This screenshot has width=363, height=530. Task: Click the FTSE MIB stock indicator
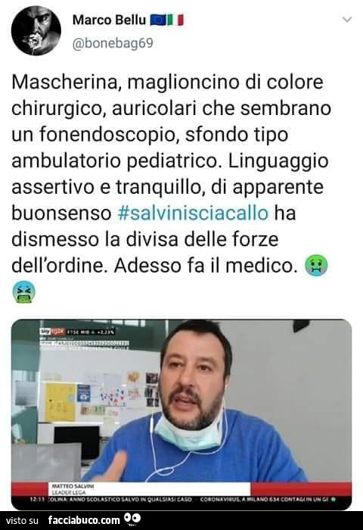tap(92, 332)
